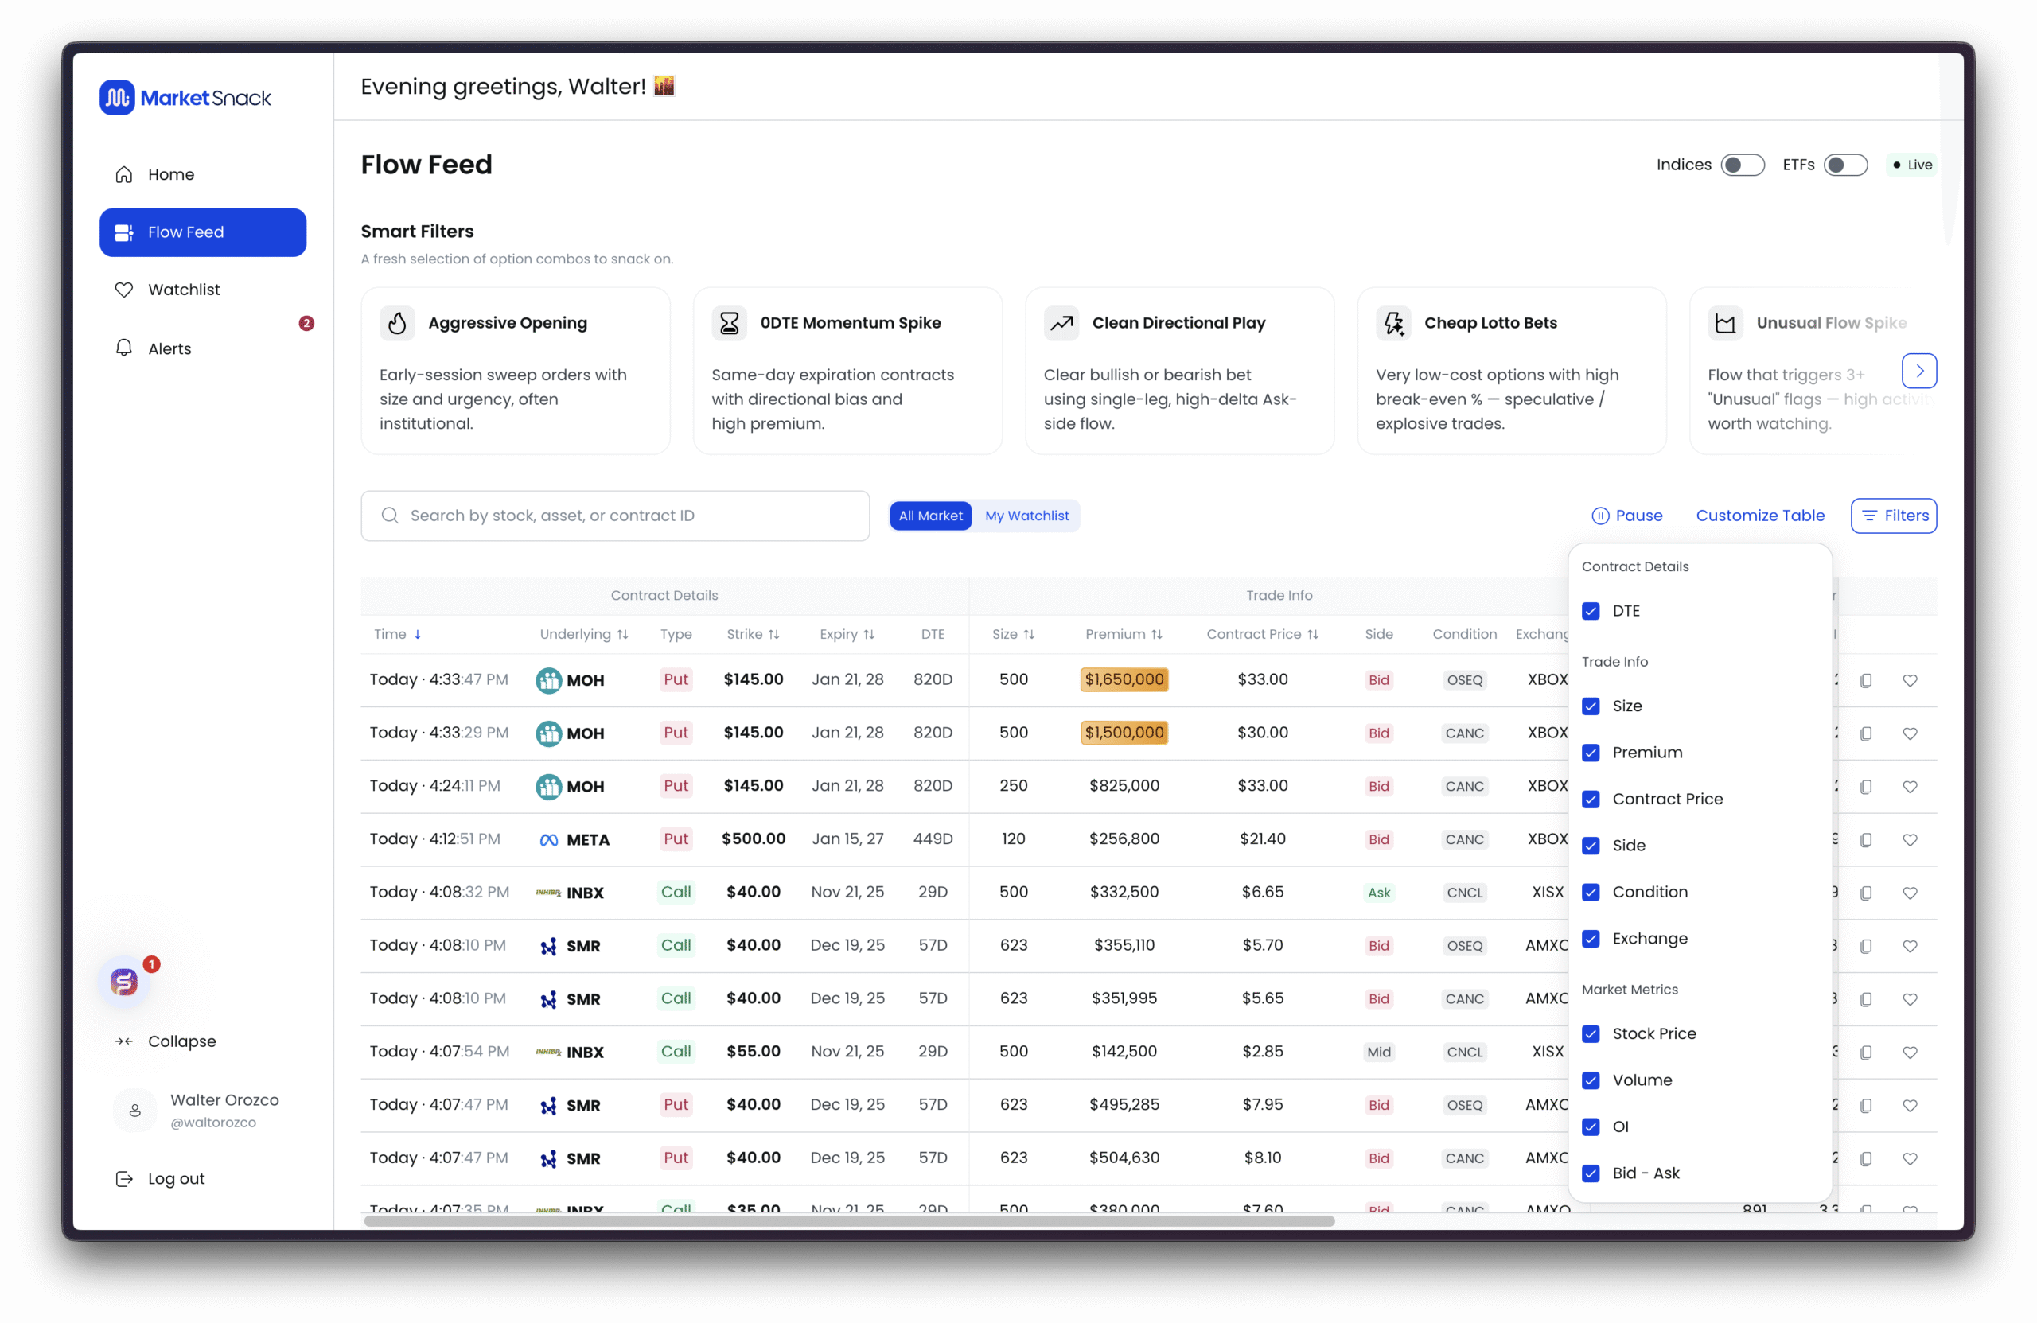Uncheck the DTE column checkbox
The width and height of the screenshot is (2037, 1323).
coord(1591,611)
